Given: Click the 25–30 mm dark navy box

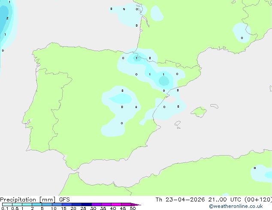Looking at the screenshot, I should [x=87, y=204].
